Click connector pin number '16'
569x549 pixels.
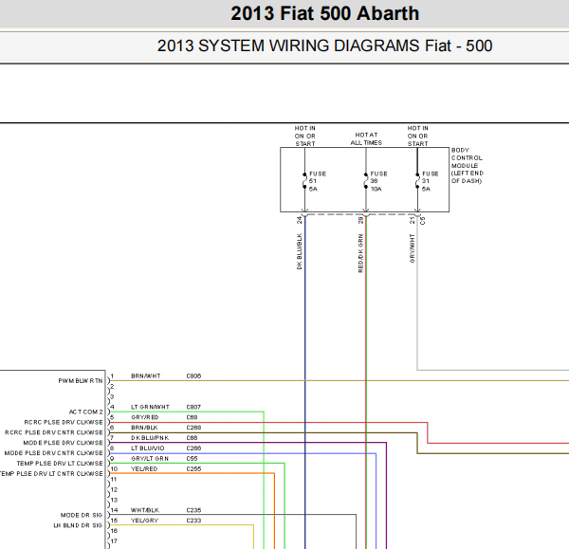point(114,531)
